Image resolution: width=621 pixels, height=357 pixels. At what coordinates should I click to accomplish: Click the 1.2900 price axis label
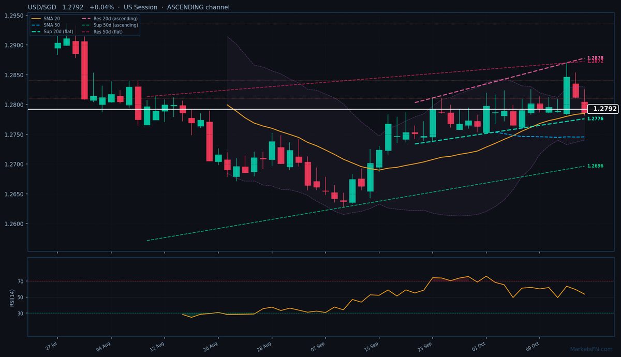coord(14,46)
